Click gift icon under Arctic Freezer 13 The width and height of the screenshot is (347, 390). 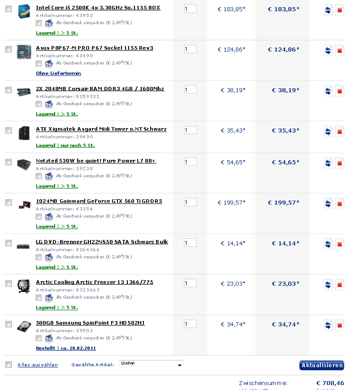tap(49, 298)
